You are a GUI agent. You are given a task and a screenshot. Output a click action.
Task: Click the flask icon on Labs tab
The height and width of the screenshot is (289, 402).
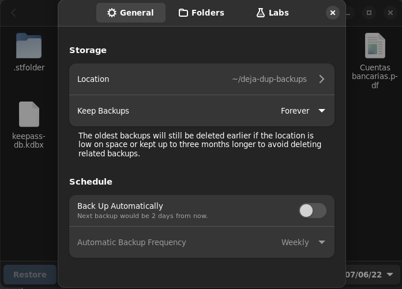coord(261,13)
